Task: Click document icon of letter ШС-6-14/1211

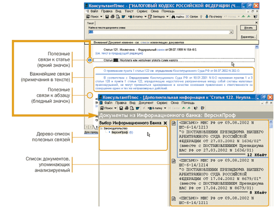Action: (x=174, y=199)
